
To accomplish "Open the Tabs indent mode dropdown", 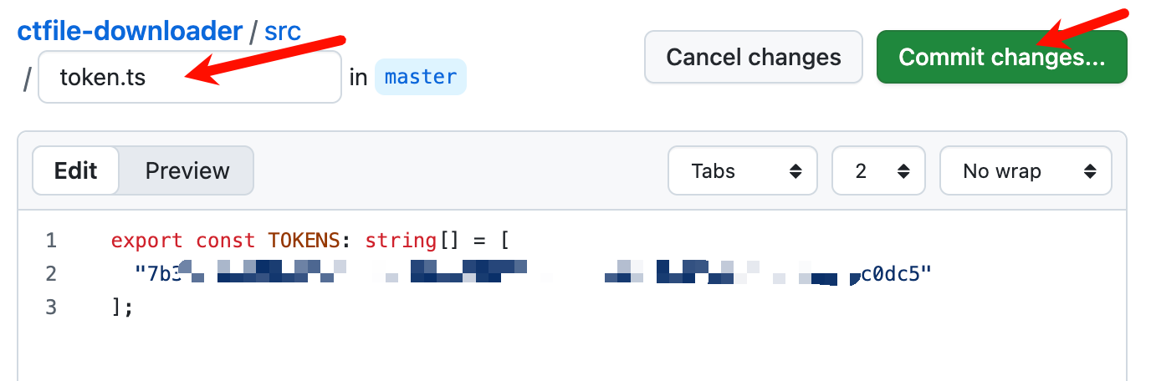I will pos(742,171).
